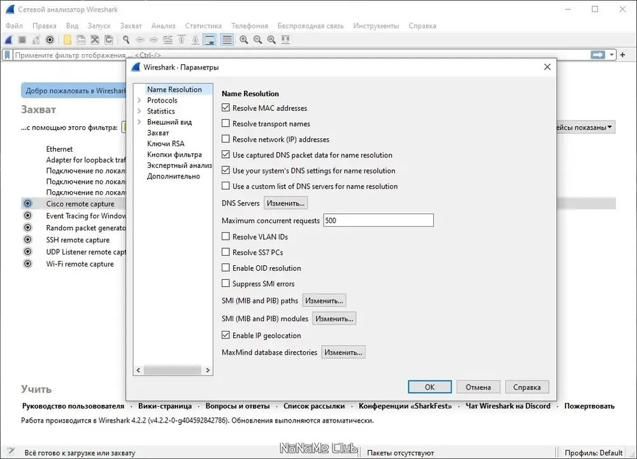637x459 pixels.
Task: Jump to last packet icon
Action: click(x=196, y=40)
